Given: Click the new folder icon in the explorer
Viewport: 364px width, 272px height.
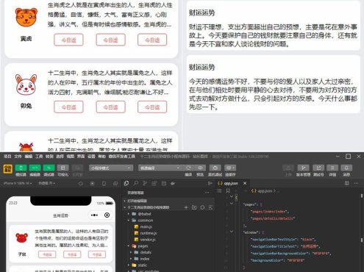Looking at the screenshot, I should tap(194, 207).
